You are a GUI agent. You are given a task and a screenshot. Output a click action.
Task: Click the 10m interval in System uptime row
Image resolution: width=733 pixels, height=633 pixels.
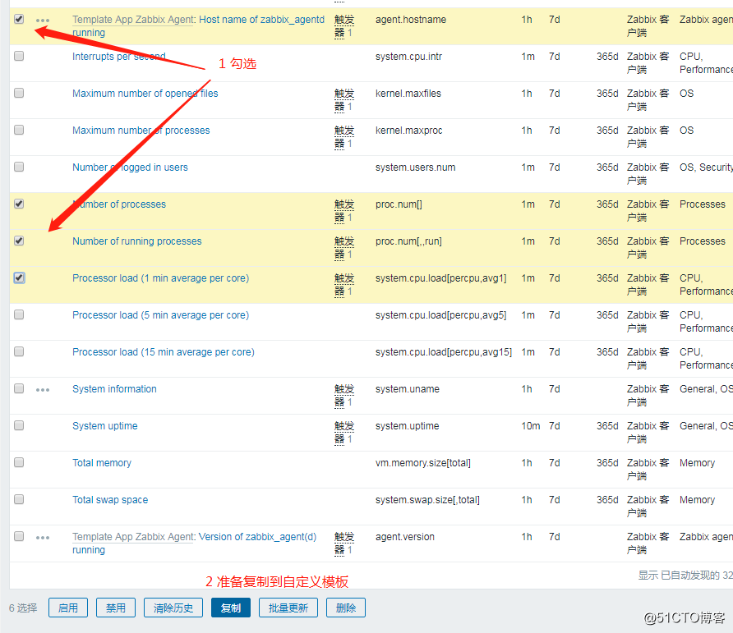click(531, 425)
